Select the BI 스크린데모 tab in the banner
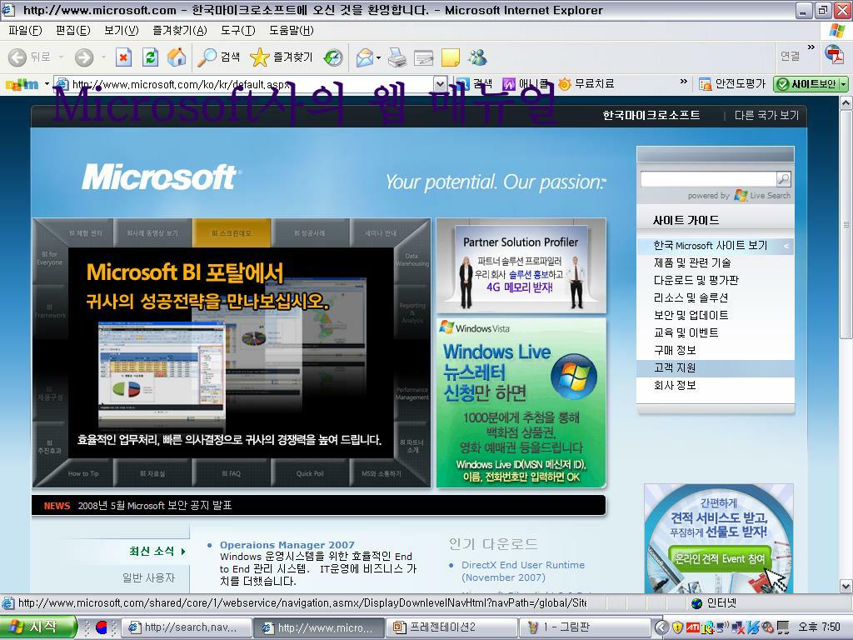This screenshot has width=853, height=640. coord(232,233)
